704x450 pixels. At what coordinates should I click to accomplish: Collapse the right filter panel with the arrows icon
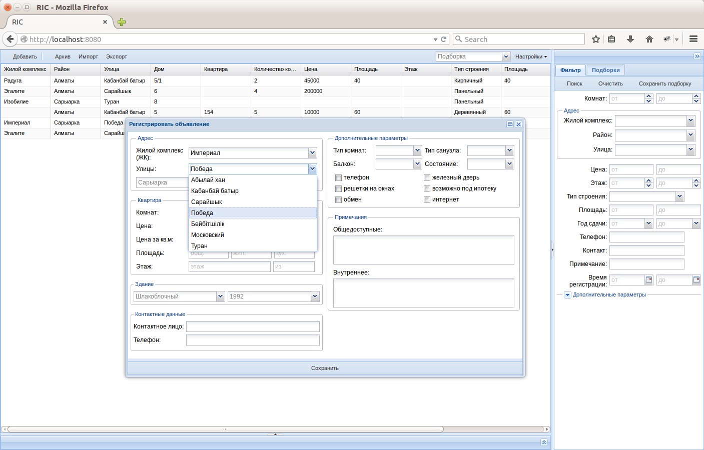pyautogui.click(x=697, y=56)
